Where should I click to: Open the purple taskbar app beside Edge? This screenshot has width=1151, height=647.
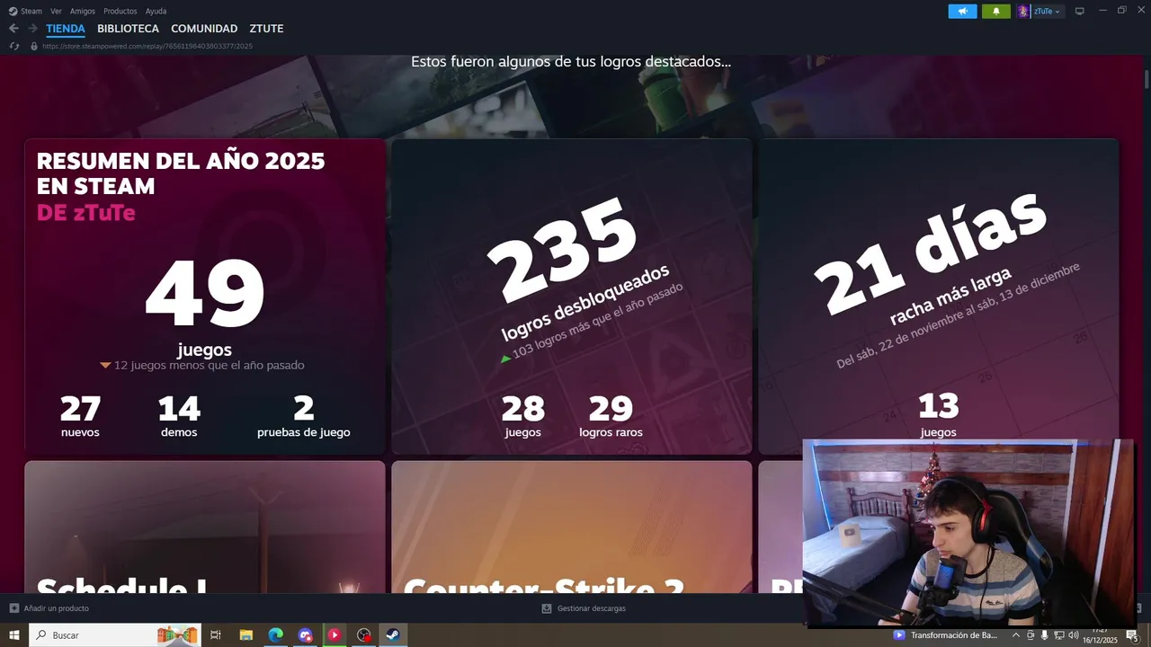305,635
